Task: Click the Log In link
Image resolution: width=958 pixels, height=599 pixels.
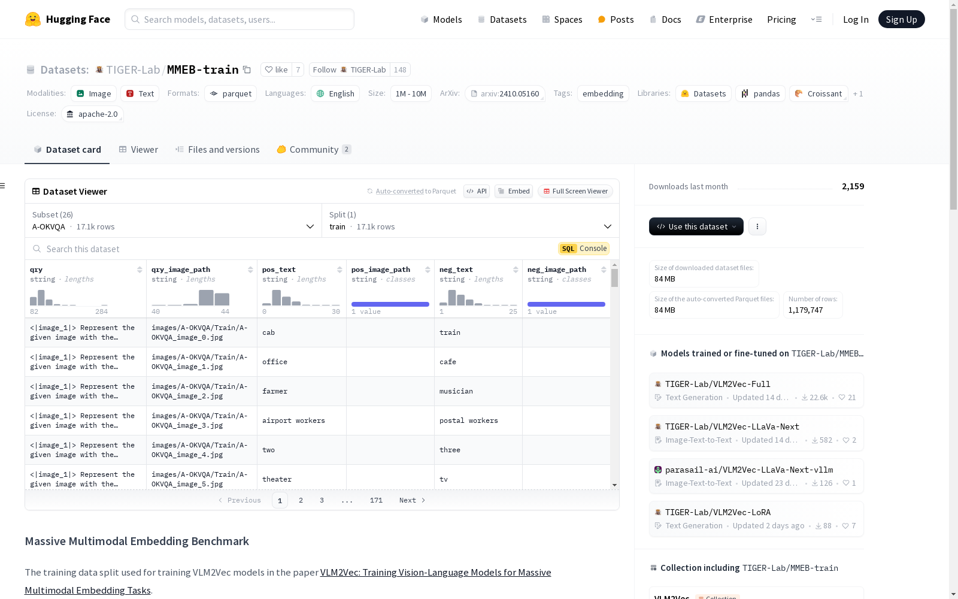Action: (856, 19)
